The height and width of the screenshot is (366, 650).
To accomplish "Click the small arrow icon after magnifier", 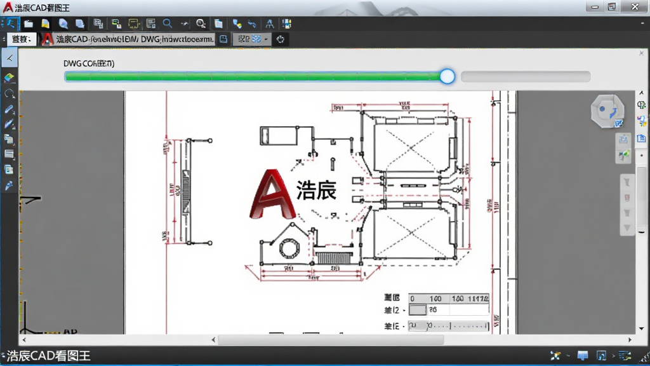I will (185, 24).
